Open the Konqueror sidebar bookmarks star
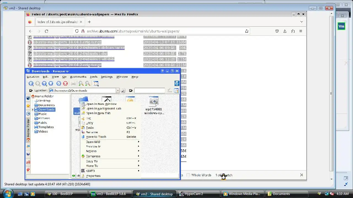The image size is (353, 198). 28,106
